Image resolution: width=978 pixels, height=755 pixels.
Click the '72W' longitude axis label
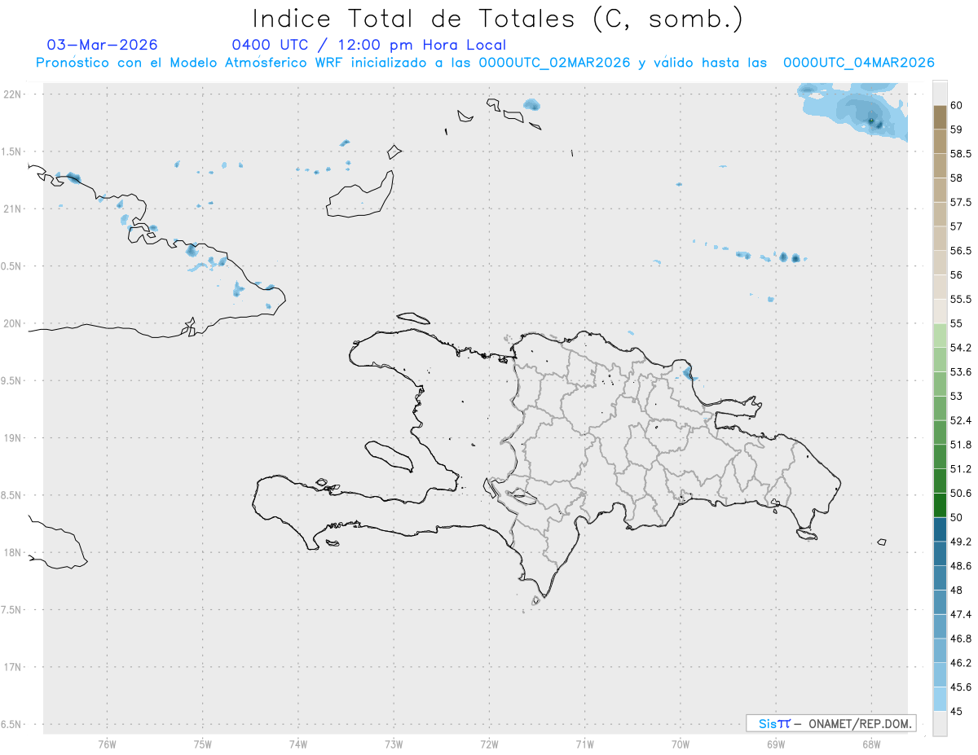click(490, 744)
